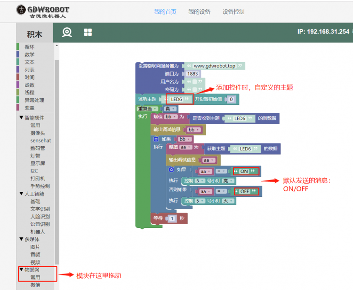Select the 文本 block category
The height and width of the screenshot is (290, 353).
pos(30,62)
